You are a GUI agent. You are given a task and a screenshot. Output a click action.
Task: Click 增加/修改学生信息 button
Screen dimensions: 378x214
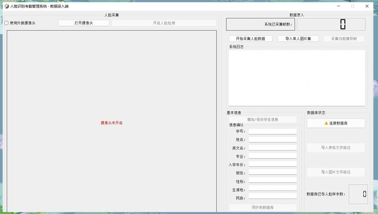tap(263, 119)
